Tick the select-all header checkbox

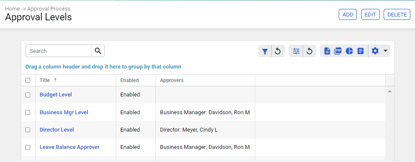point(28,80)
